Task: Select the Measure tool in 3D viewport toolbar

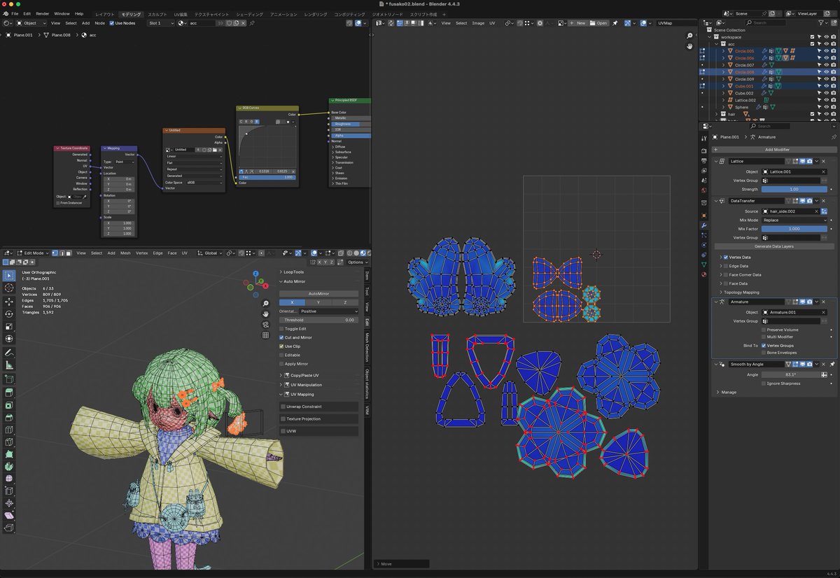Action: (9, 365)
